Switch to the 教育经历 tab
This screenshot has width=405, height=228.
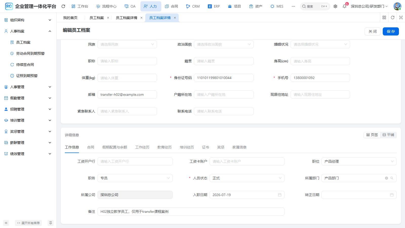[165, 147]
